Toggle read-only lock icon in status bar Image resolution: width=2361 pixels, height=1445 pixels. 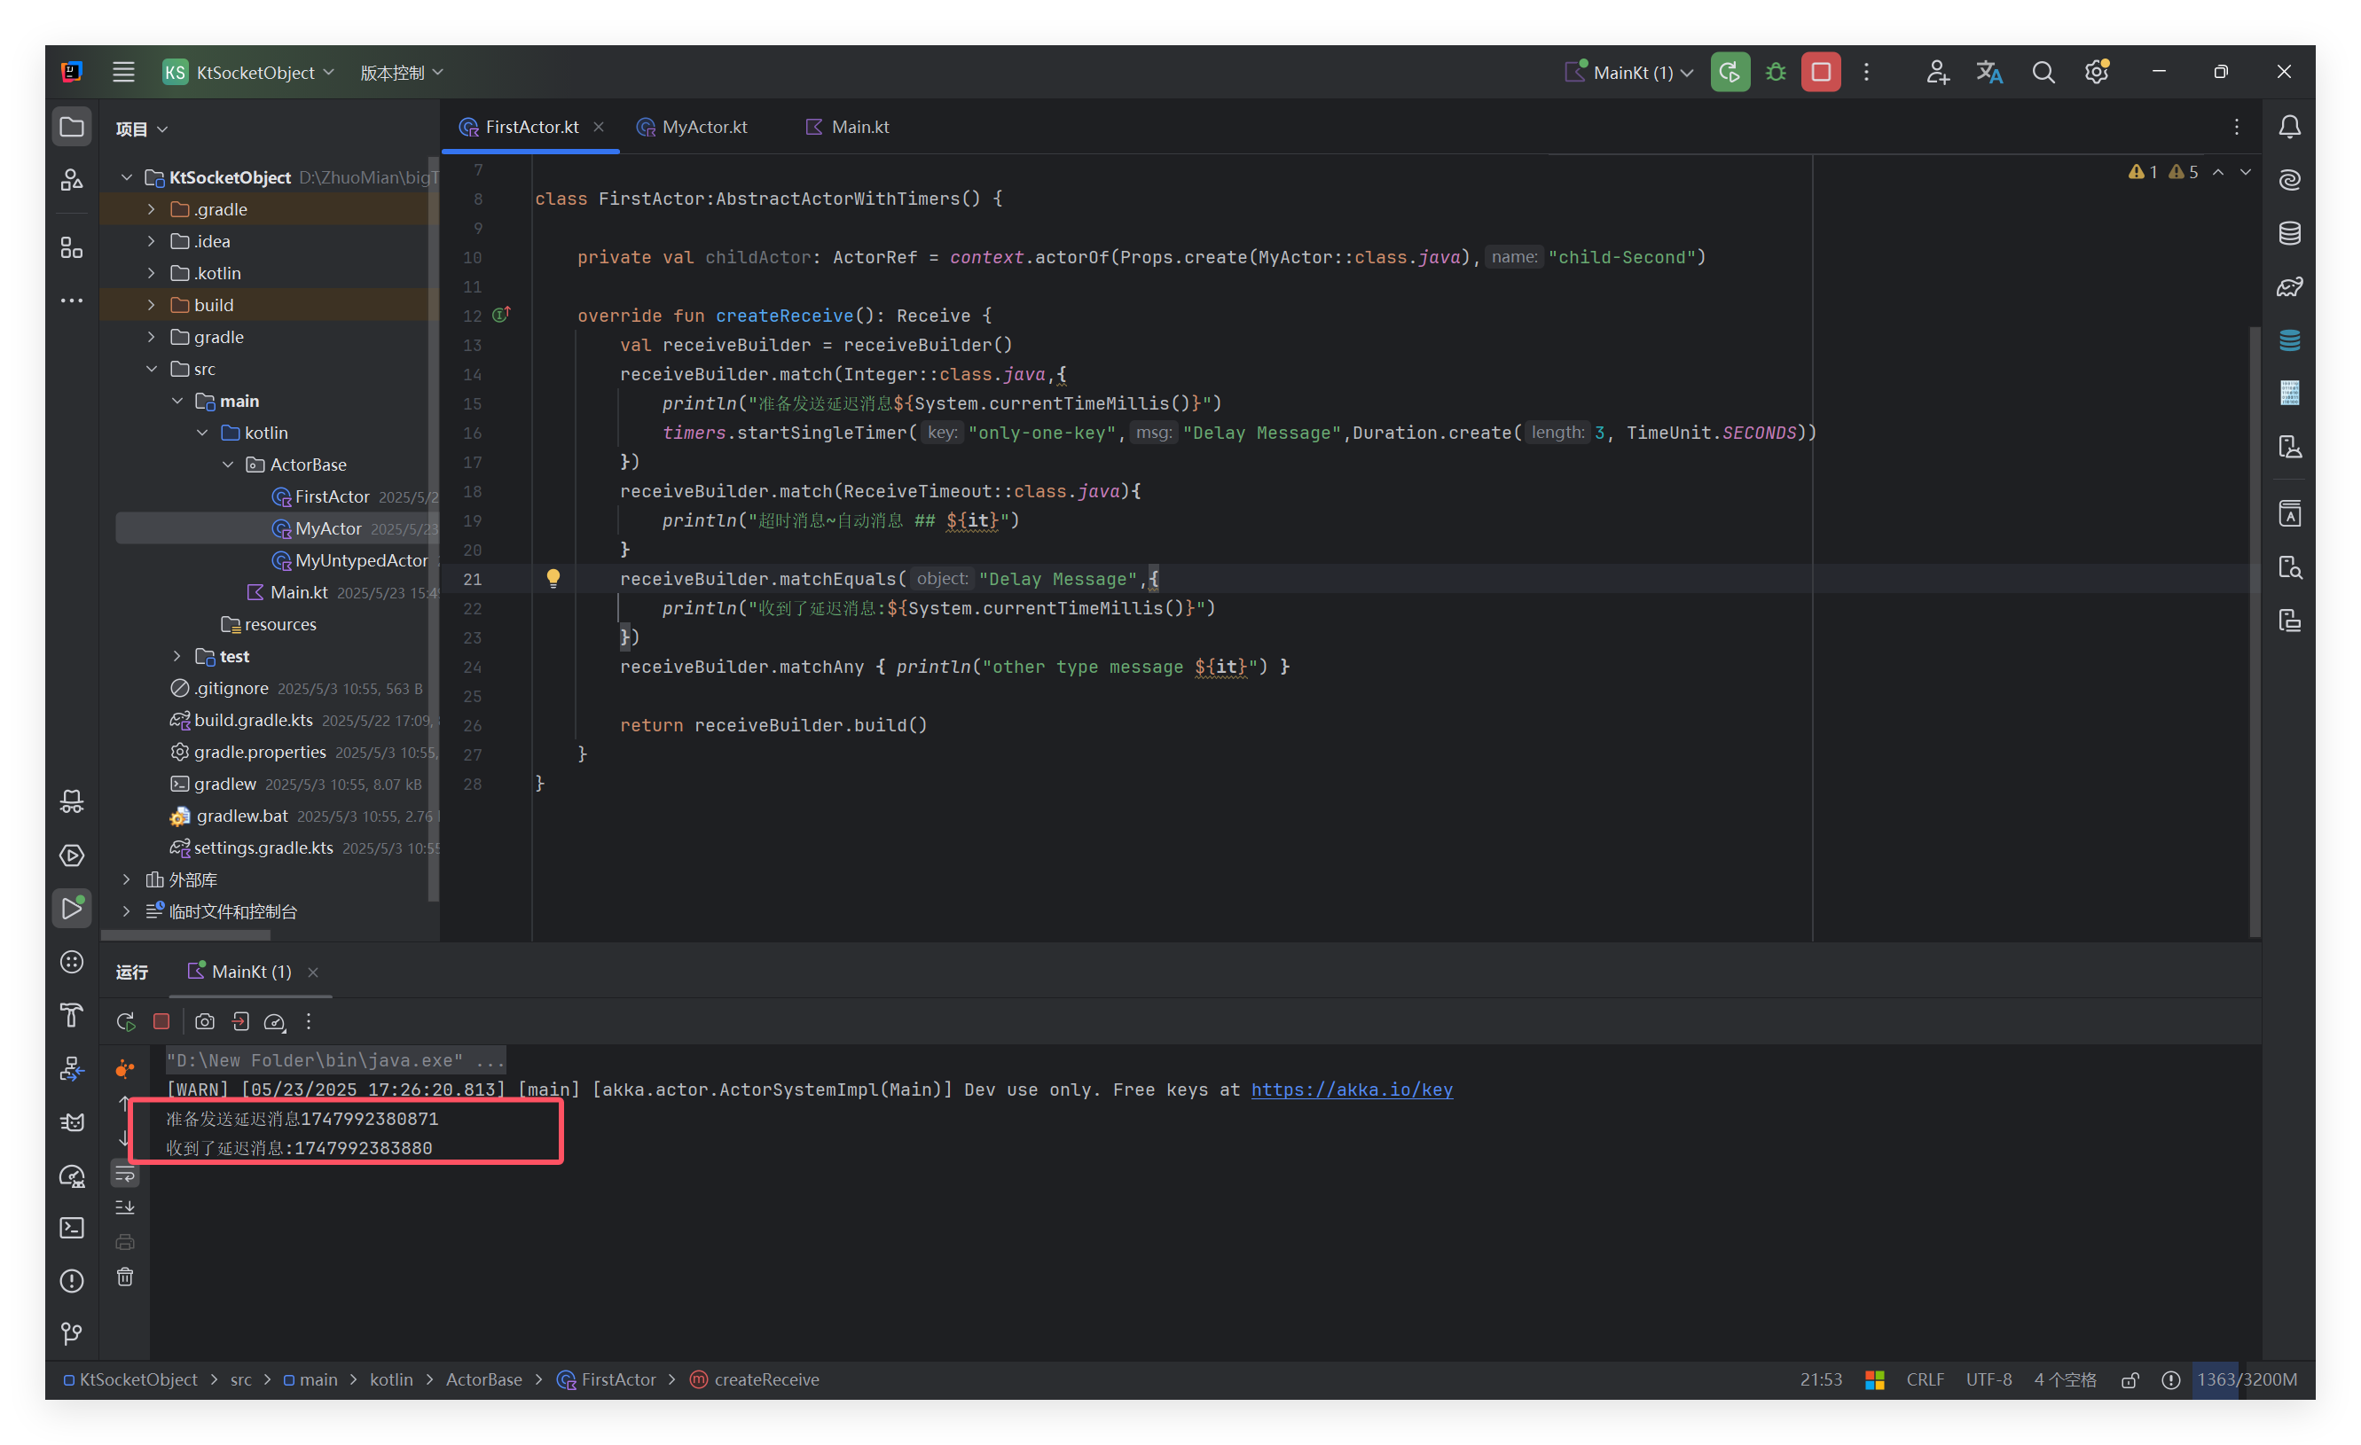pos(2130,1380)
